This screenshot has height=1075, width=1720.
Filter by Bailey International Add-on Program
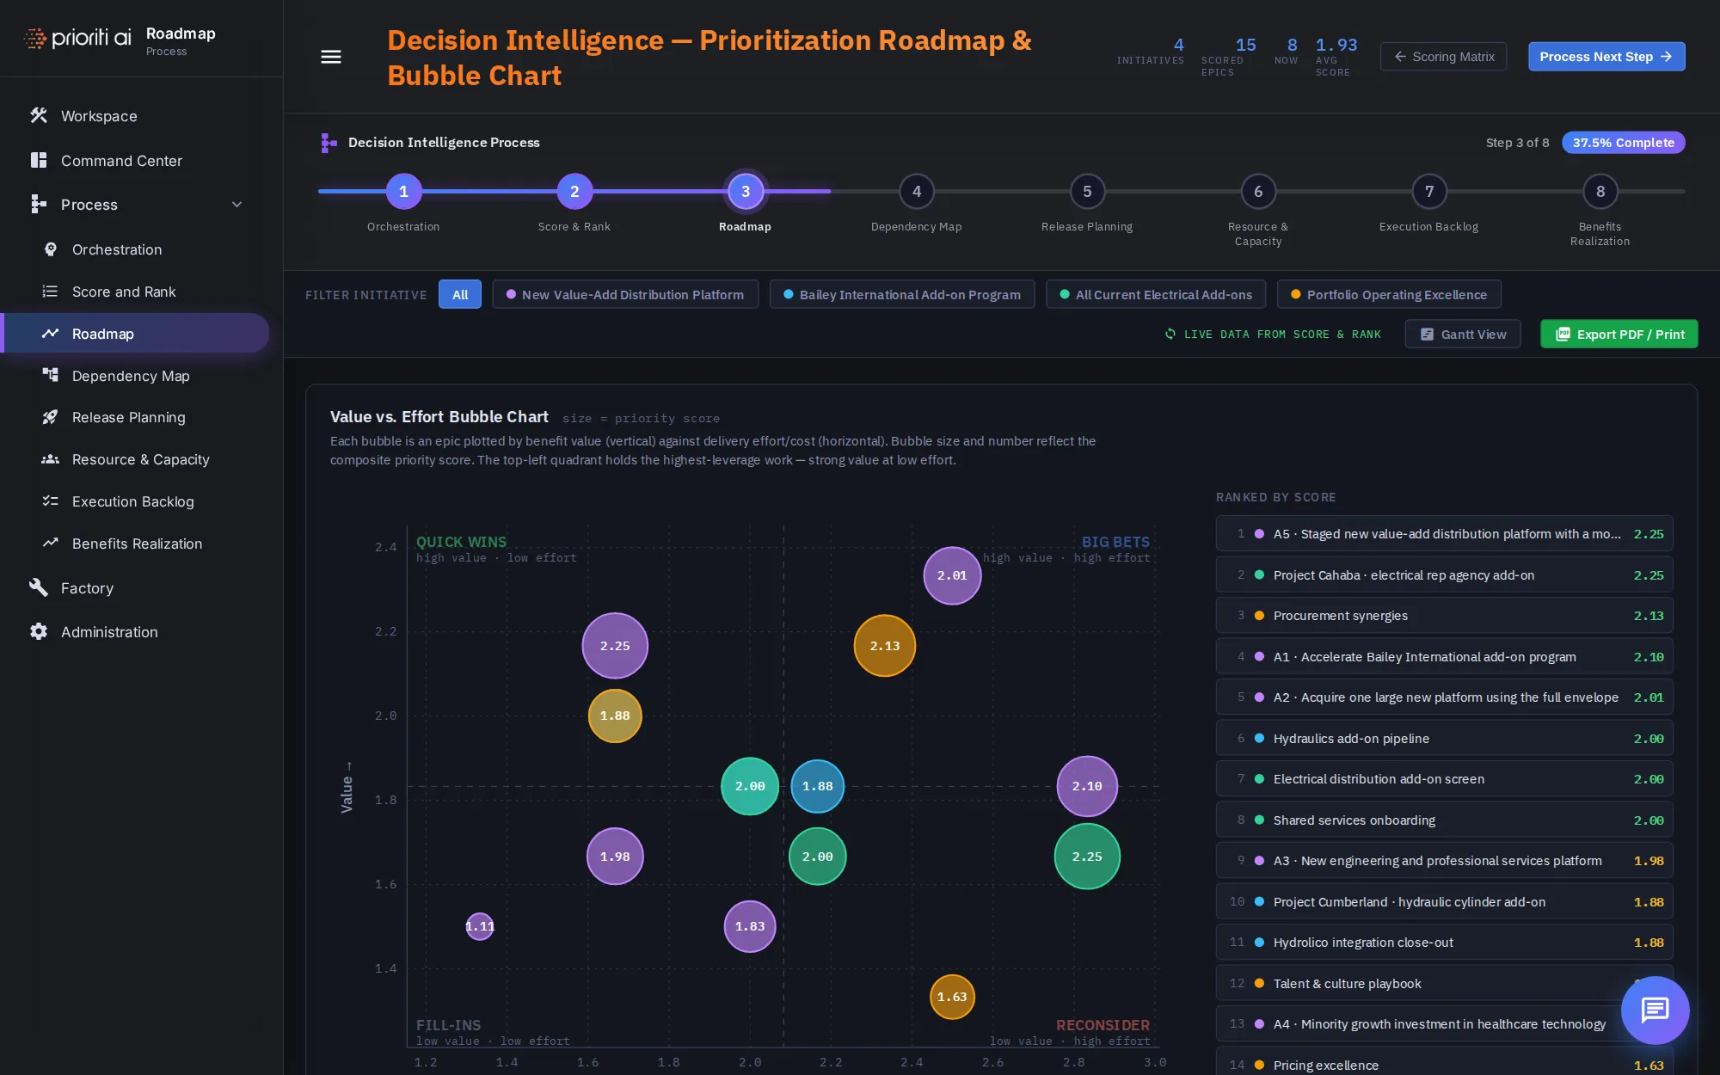(x=902, y=294)
